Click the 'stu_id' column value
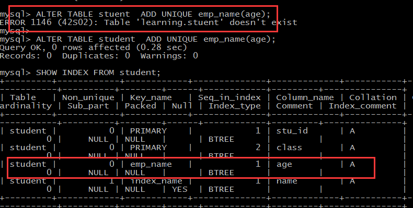 point(292,131)
